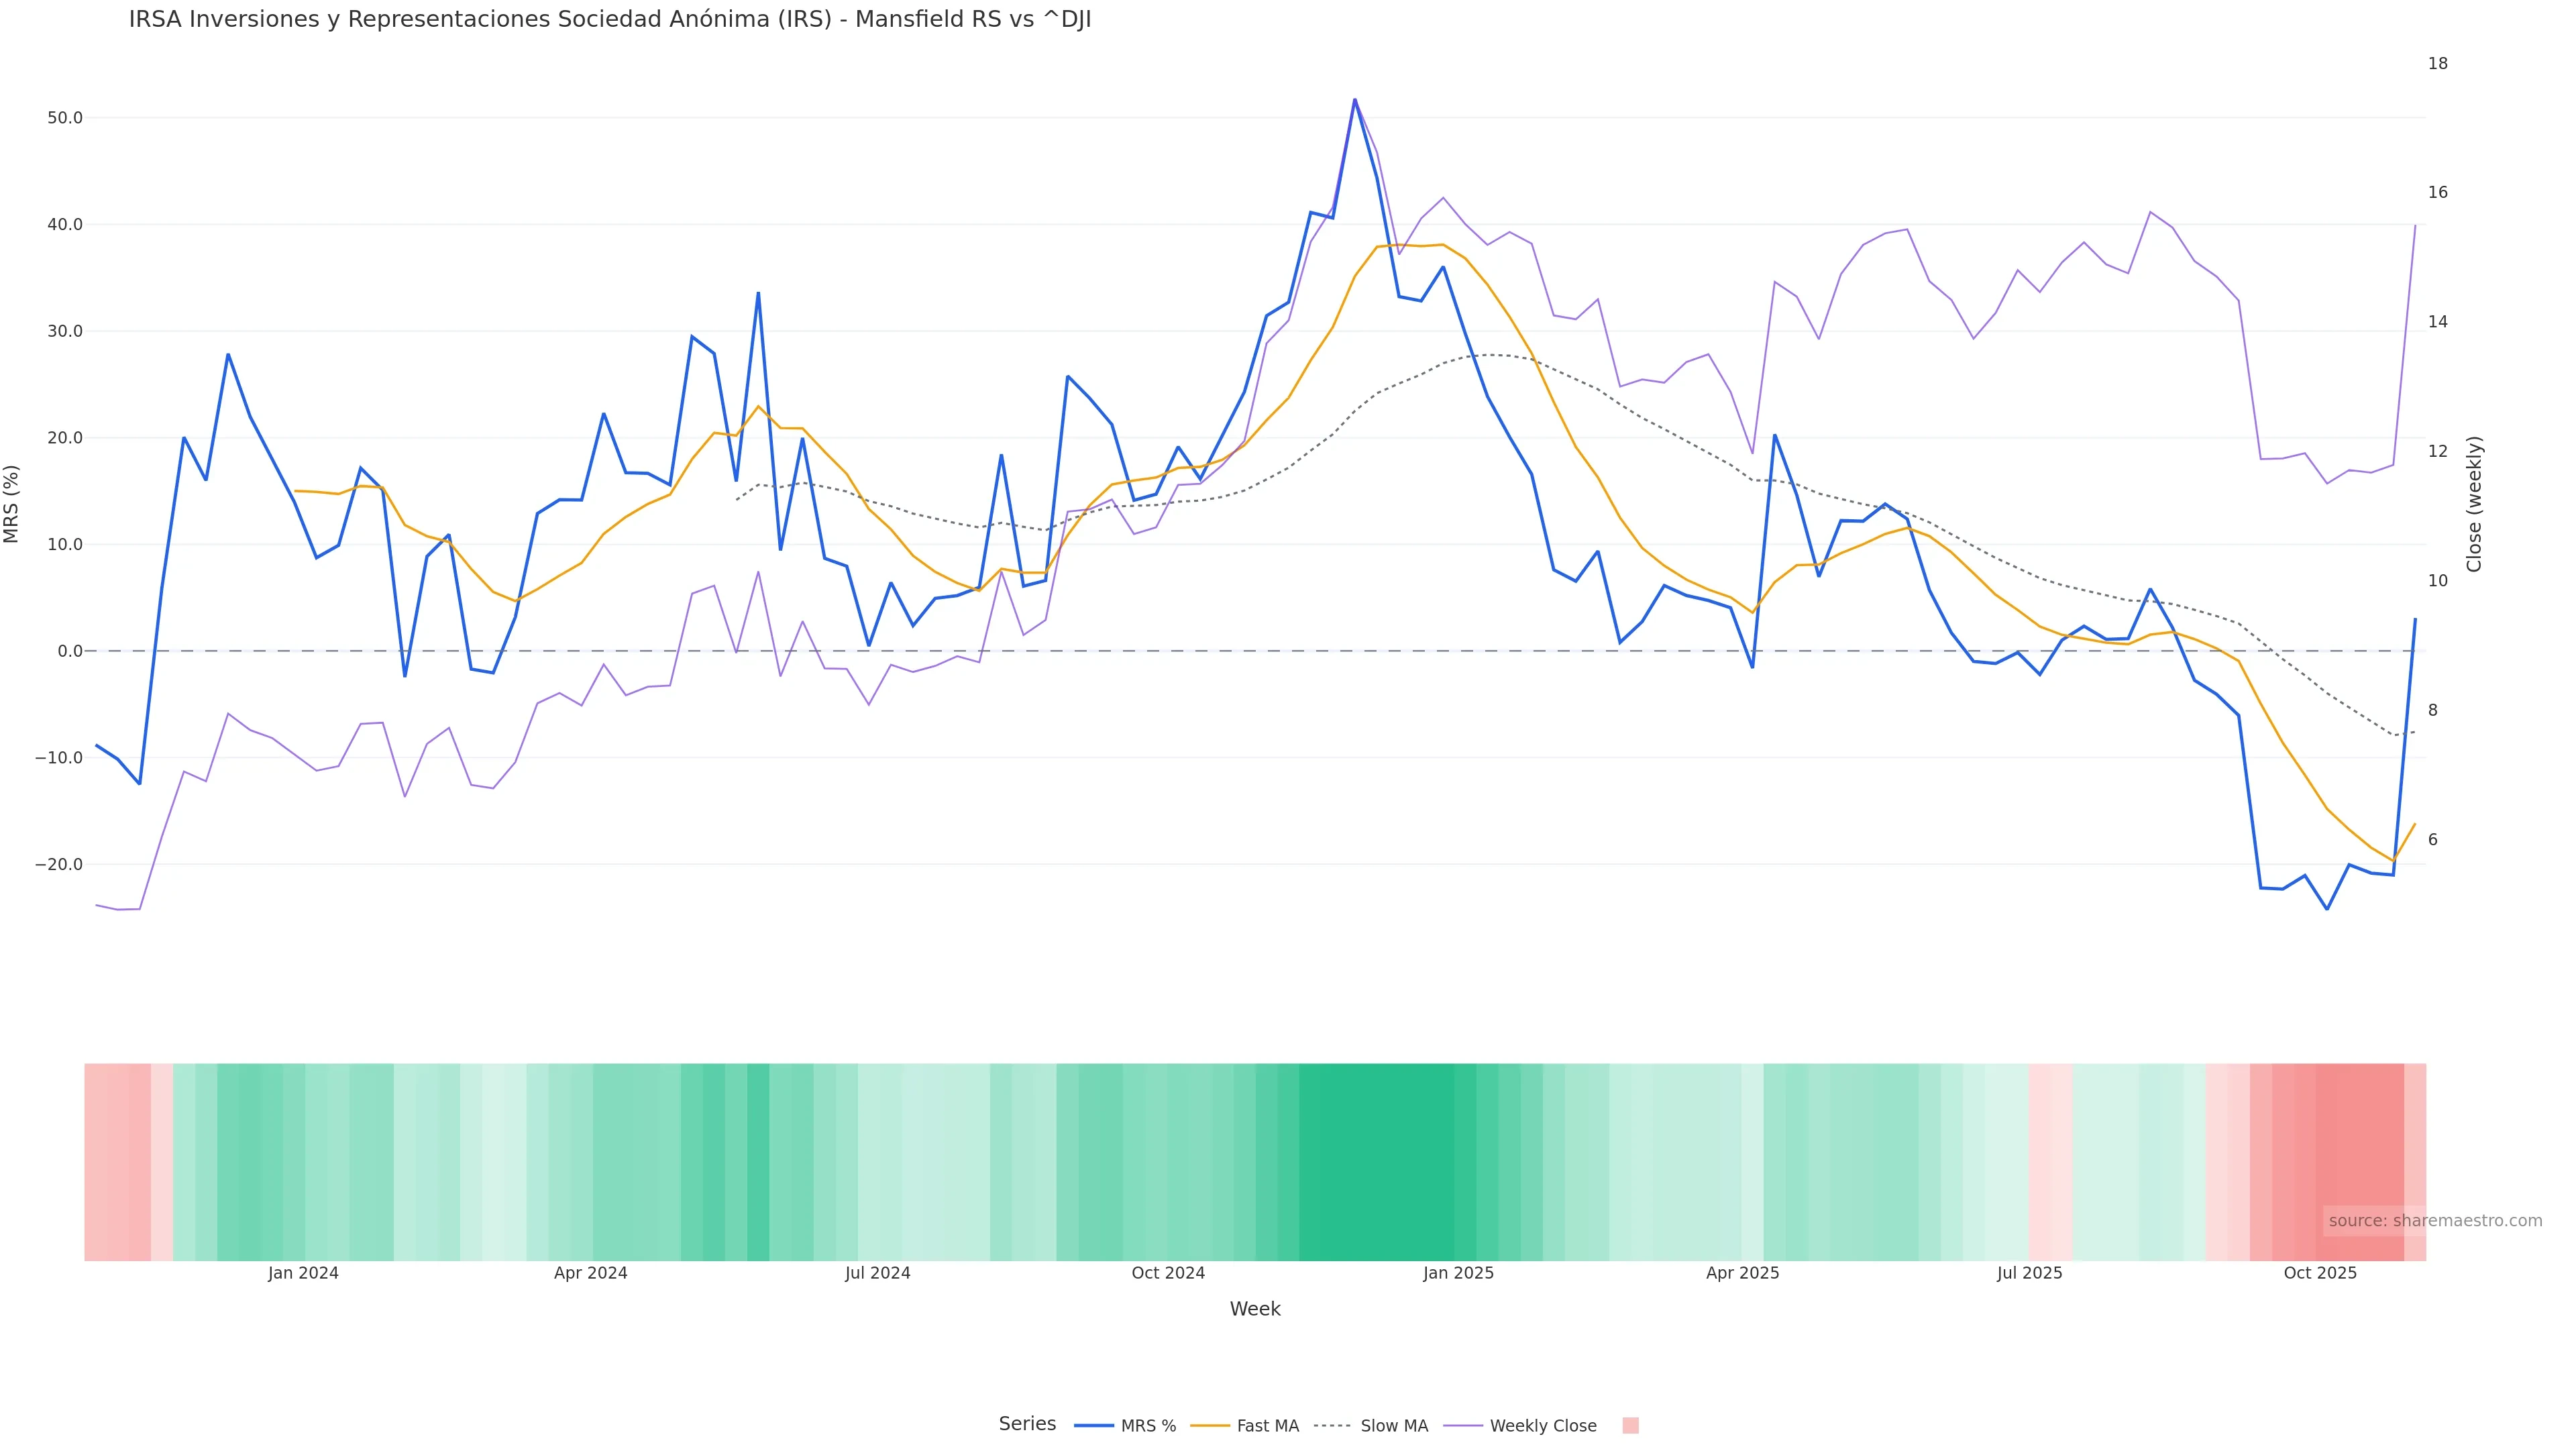Screen dimensions: 2576x1449
Task: Click the MRS peak point near 50
Action: coord(1355,100)
